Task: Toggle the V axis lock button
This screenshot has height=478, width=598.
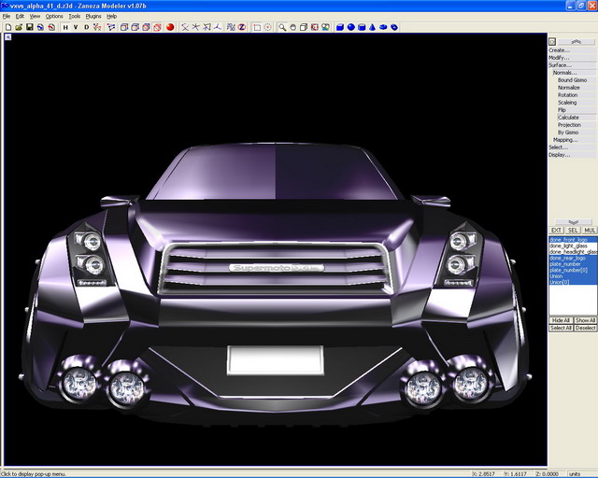Action: 76,27
